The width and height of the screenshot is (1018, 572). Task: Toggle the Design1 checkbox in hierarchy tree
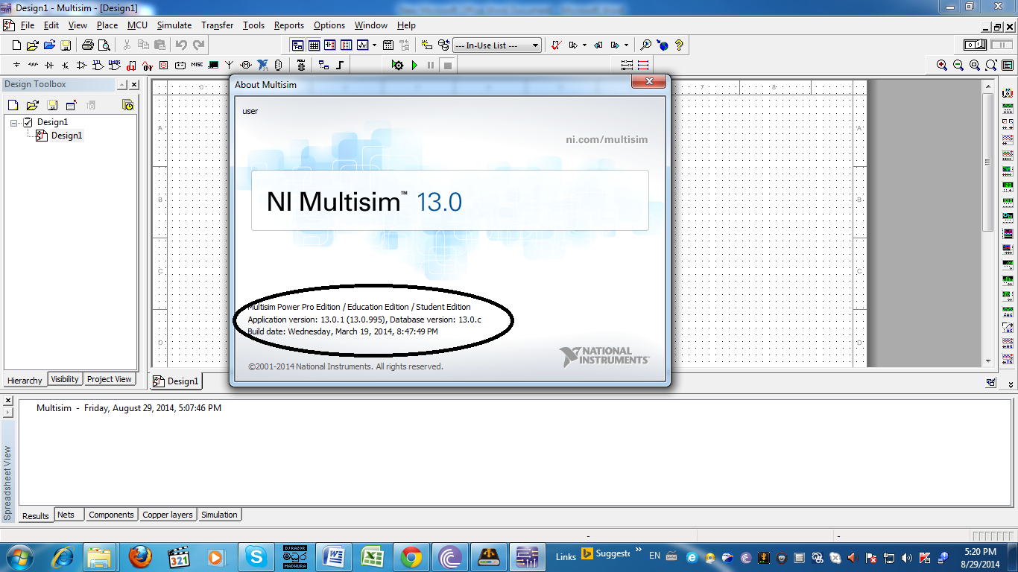[x=28, y=122]
